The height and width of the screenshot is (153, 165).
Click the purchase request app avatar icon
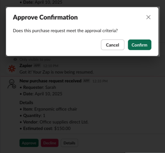coord(12,84)
